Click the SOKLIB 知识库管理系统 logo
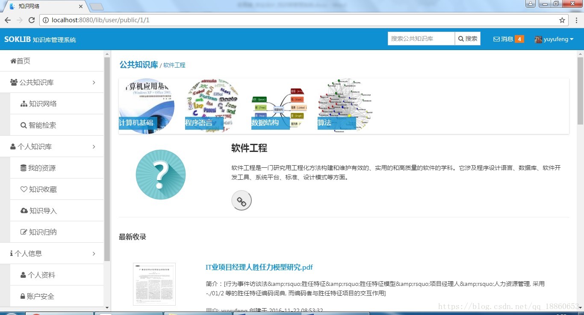Viewport: 584px width, 315px height. (40, 39)
